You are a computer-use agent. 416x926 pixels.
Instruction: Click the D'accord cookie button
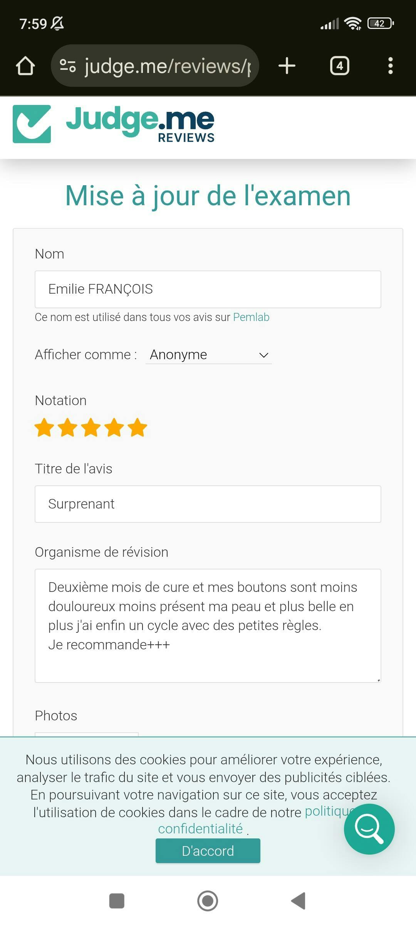pyautogui.click(x=208, y=851)
